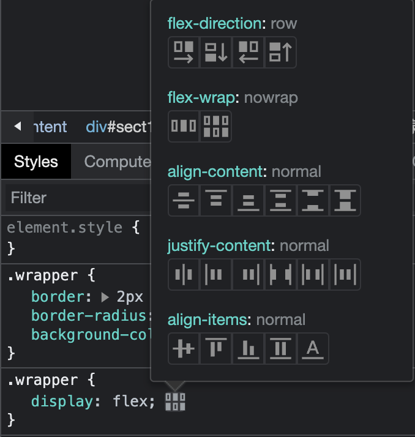Set align-content to center
The image size is (415, 437).
pos(184,200)
